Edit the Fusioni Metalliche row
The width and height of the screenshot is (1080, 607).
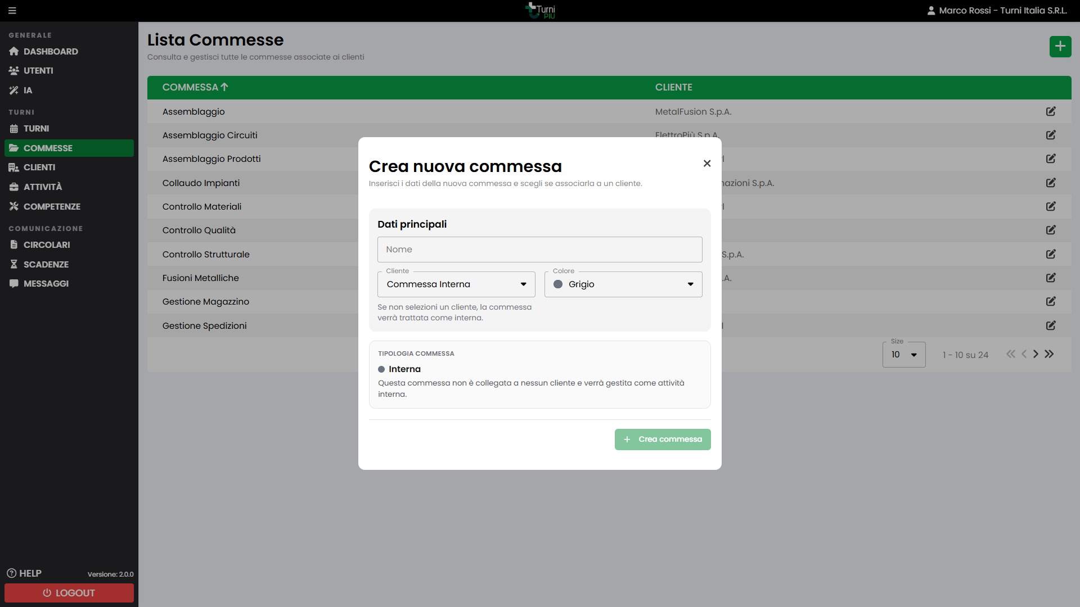pyautogui.click(x=1050, y=278)
